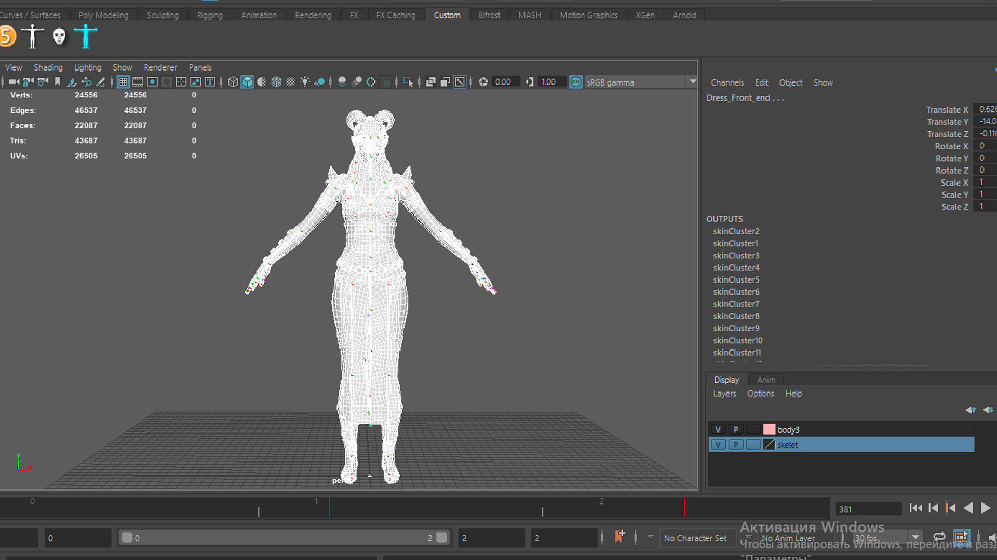Click the Exposure aperture icon
Viewport: 997px width, 560px height.
click(483, 82)
